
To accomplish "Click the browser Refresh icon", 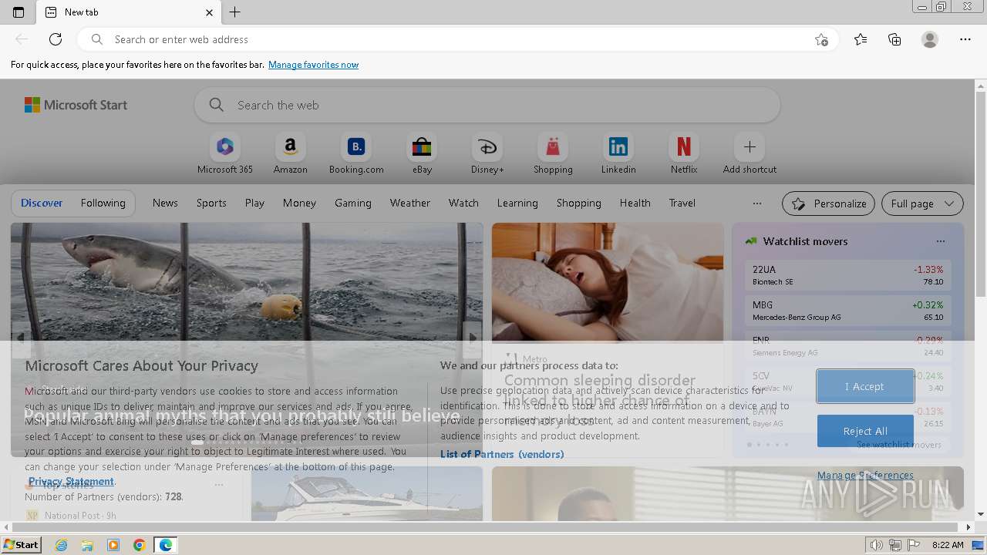I will pos(56,39).
